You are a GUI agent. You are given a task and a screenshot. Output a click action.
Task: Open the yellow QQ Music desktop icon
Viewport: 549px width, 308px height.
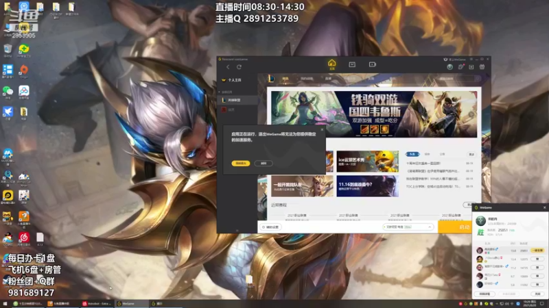pyautogui.click(x=8, y=197)
